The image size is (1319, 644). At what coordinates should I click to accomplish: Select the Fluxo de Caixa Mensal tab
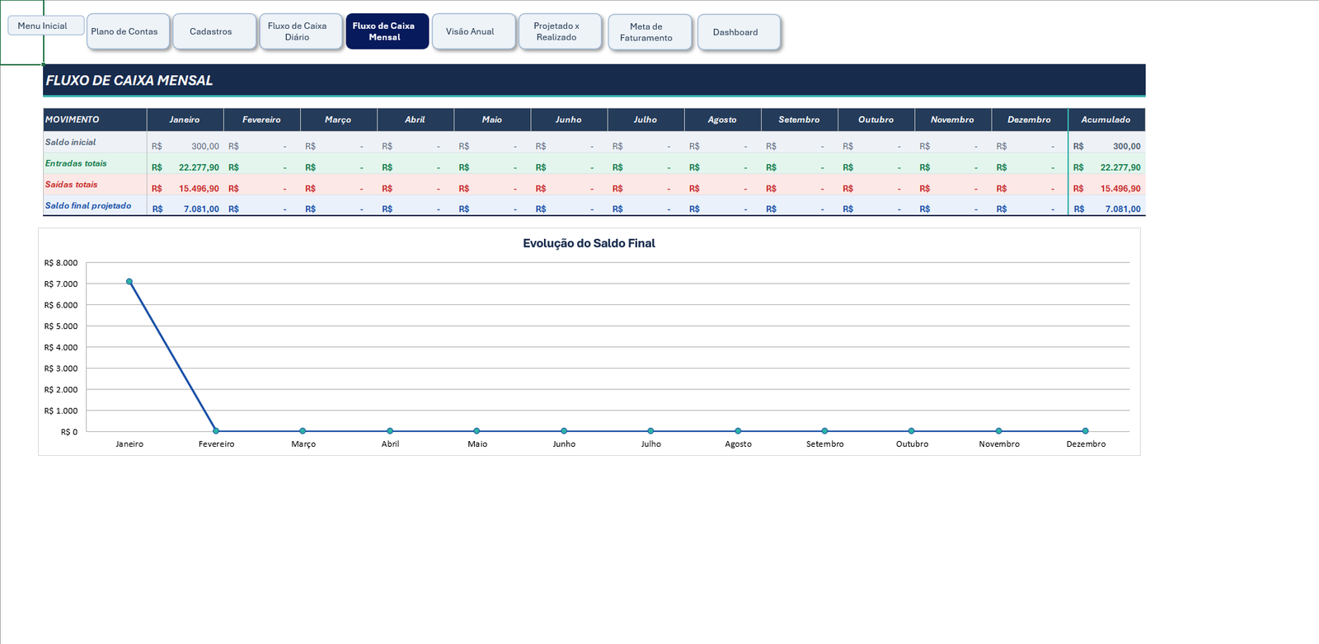(x=387, y=31)
